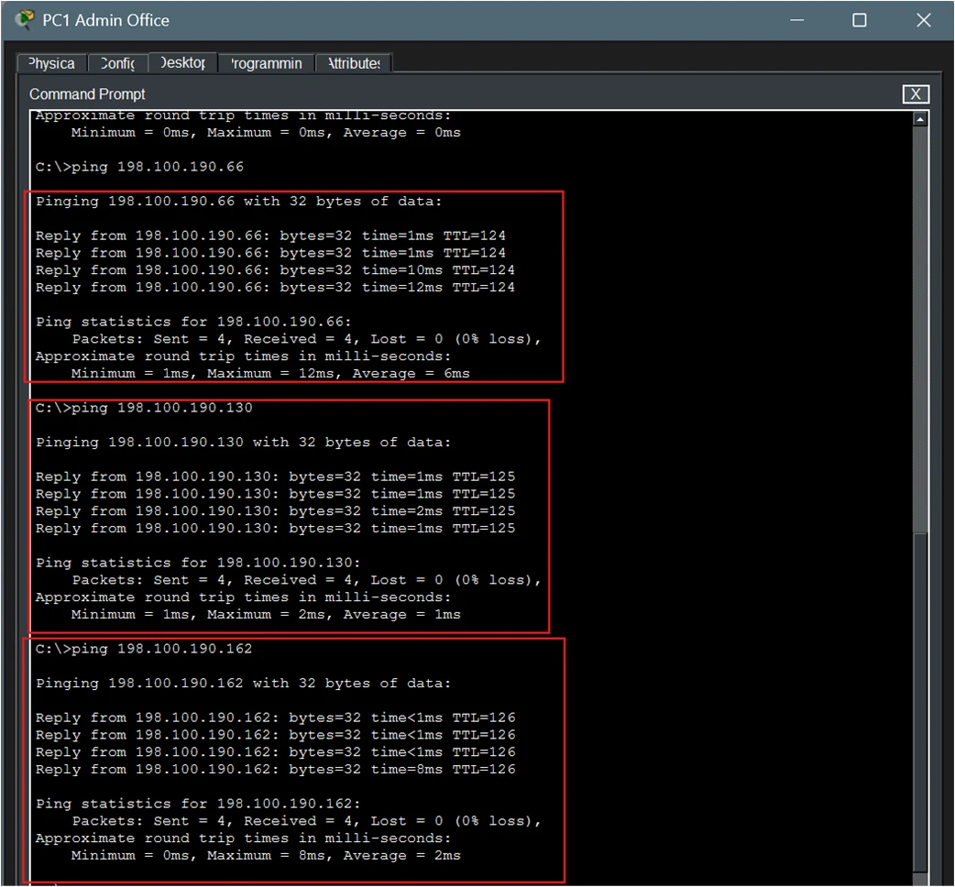Click the reply line with time=12ms TTL=124

(275, 288)
